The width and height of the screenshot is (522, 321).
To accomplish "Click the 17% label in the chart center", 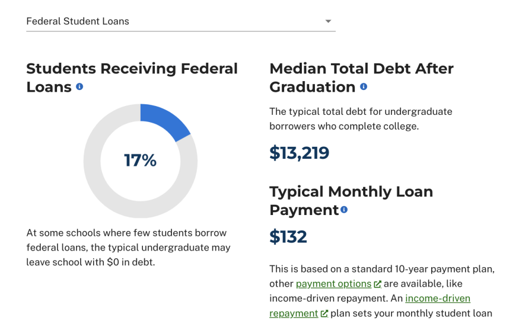I will tap(141, 160).
